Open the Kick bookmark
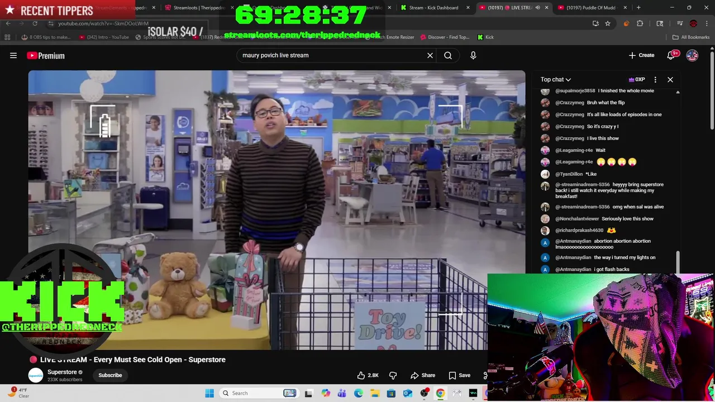715x402 pixels. [486, 37]
